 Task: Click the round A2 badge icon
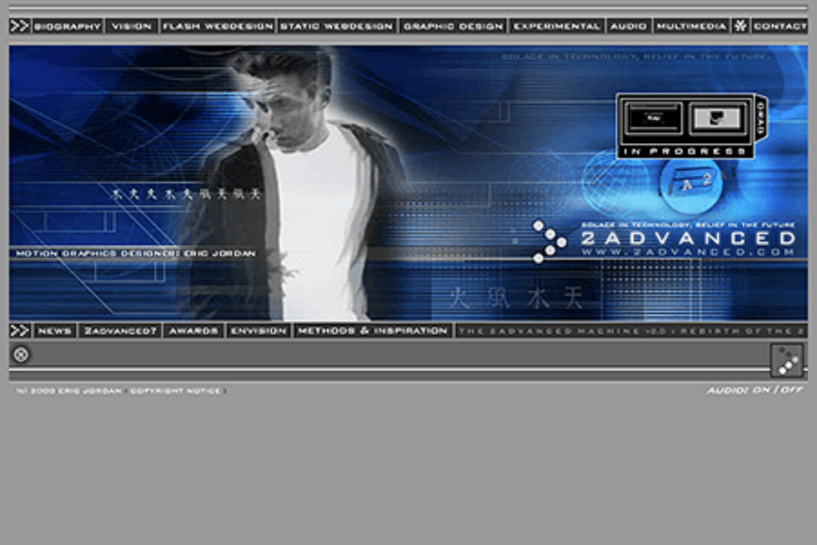click(x=691, y=184)
